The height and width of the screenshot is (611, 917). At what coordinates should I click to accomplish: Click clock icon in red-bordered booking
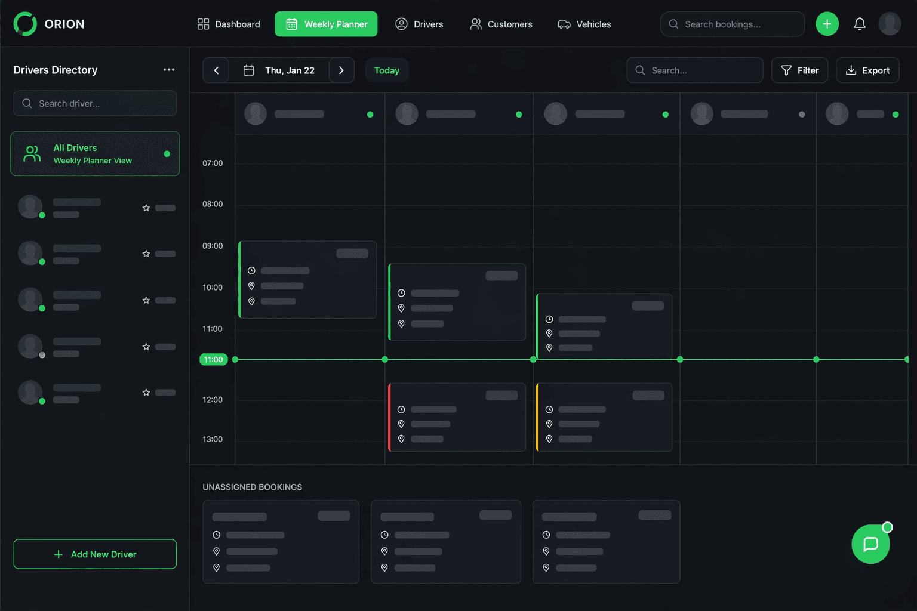tap(401, 410)
